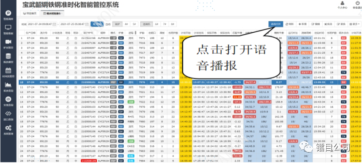
Task: Open the video camera monitoring icon in sidebar
Action: (8, 42)
